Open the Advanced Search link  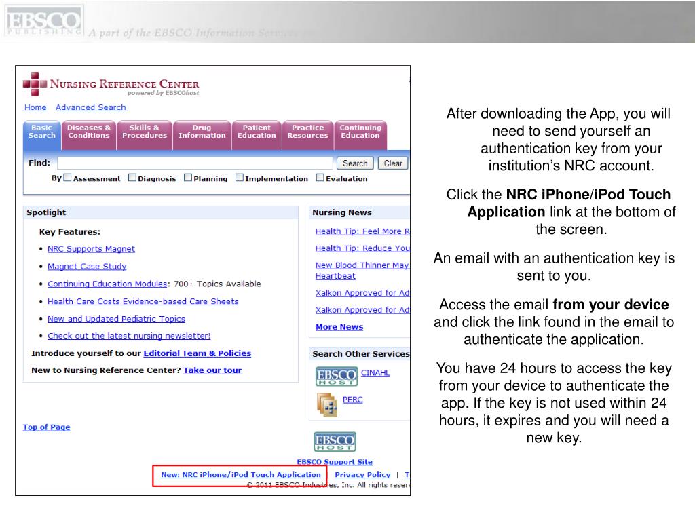(90, 107)
